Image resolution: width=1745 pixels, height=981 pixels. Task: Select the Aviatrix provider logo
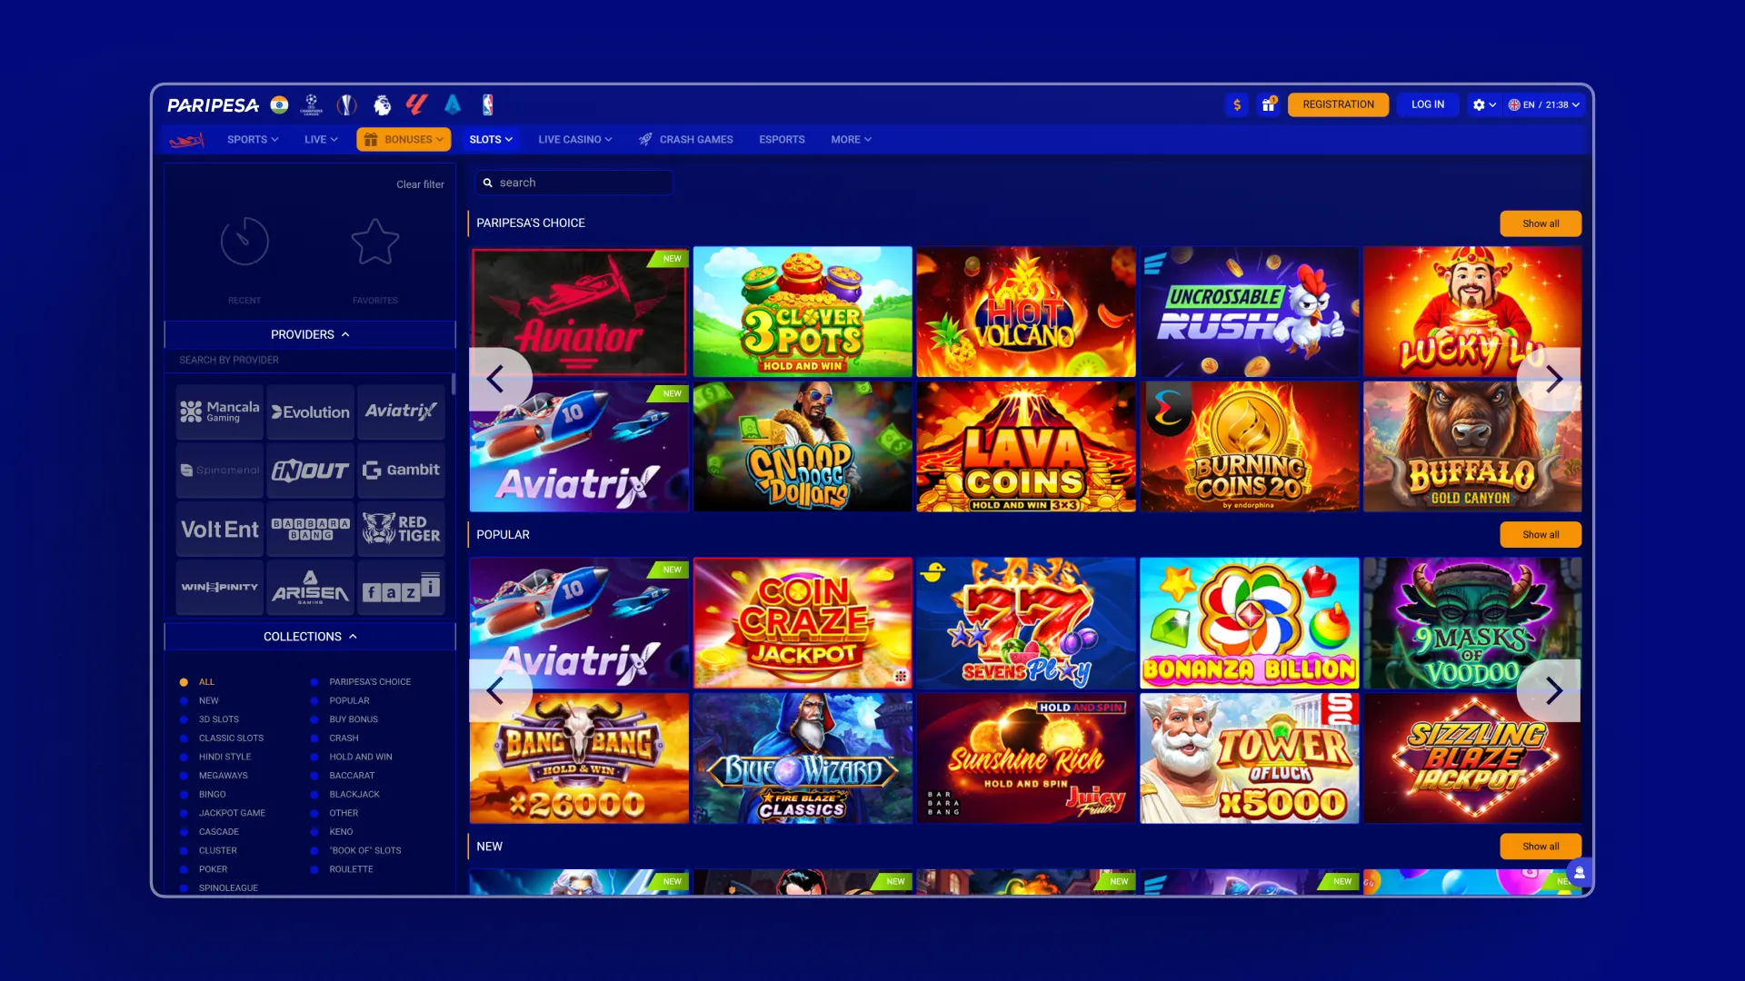click(401, 411)
